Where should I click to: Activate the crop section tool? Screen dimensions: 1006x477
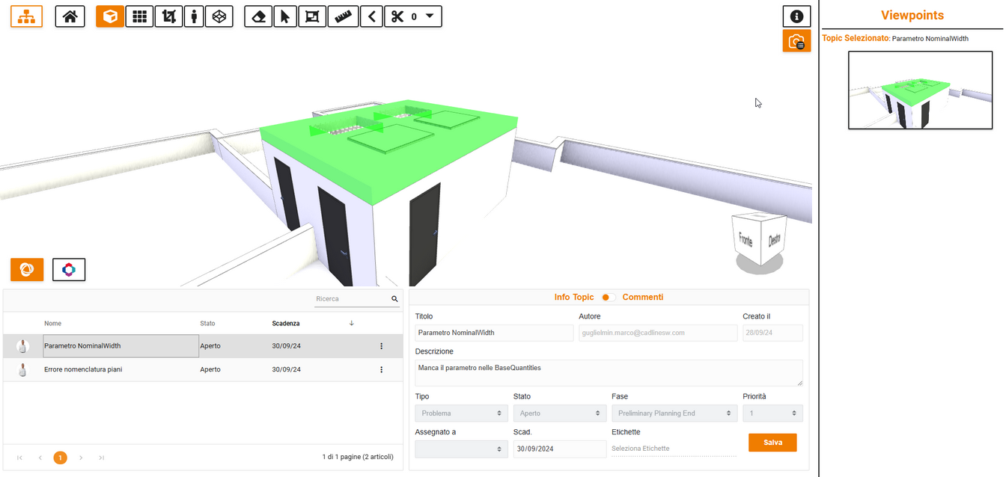168,16
